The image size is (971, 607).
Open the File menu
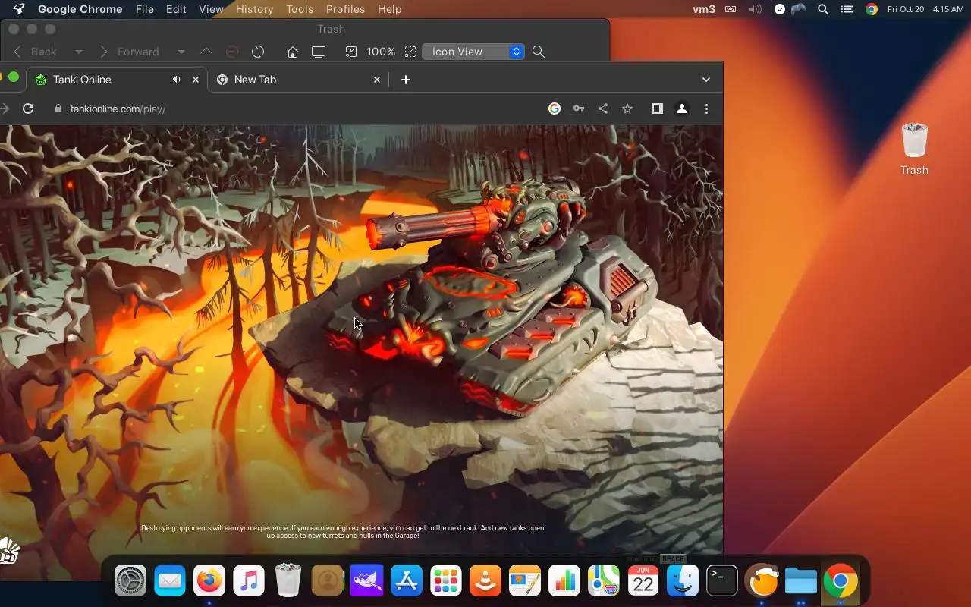(144, 9)
